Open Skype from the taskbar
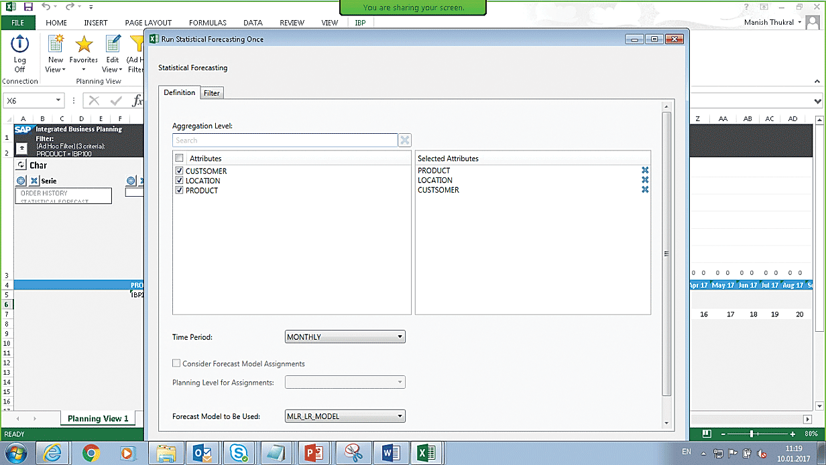The width and height of the screenshot is (826, 465). pos(238,453)
